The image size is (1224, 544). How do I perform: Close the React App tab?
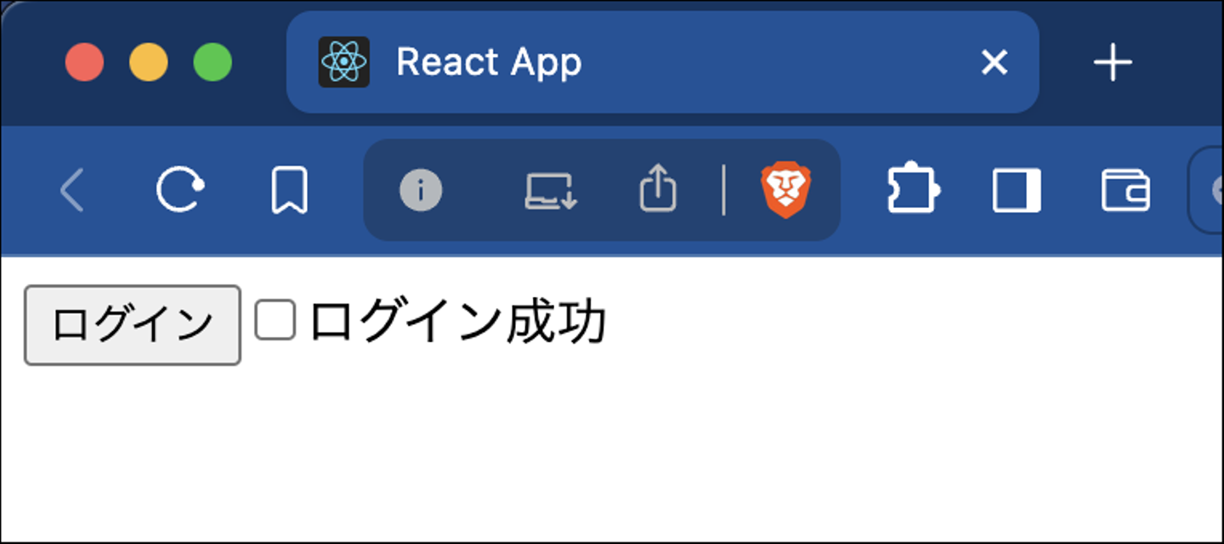994,62
